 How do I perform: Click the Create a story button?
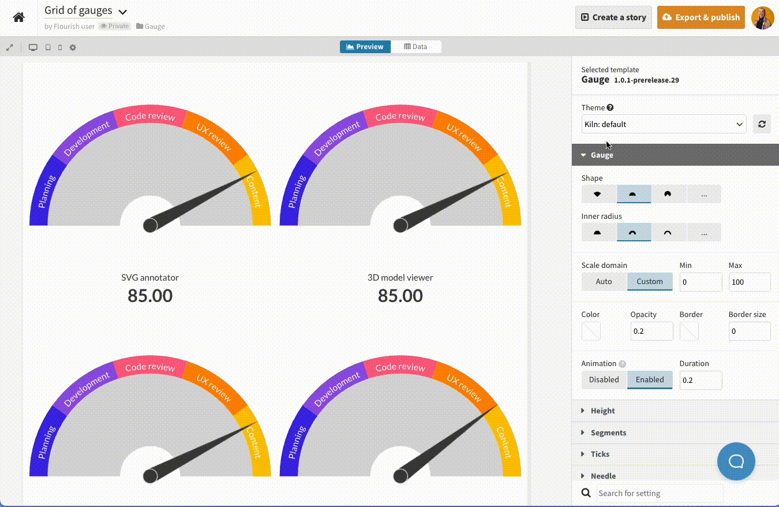click(613, 17)
